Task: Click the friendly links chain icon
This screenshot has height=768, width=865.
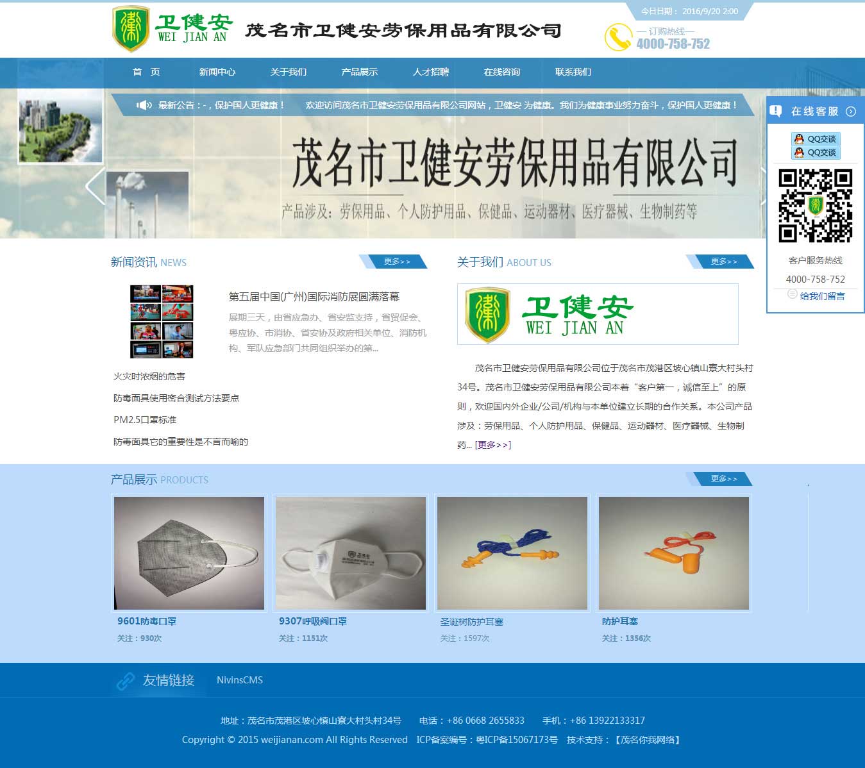Action: click(126, 681)
